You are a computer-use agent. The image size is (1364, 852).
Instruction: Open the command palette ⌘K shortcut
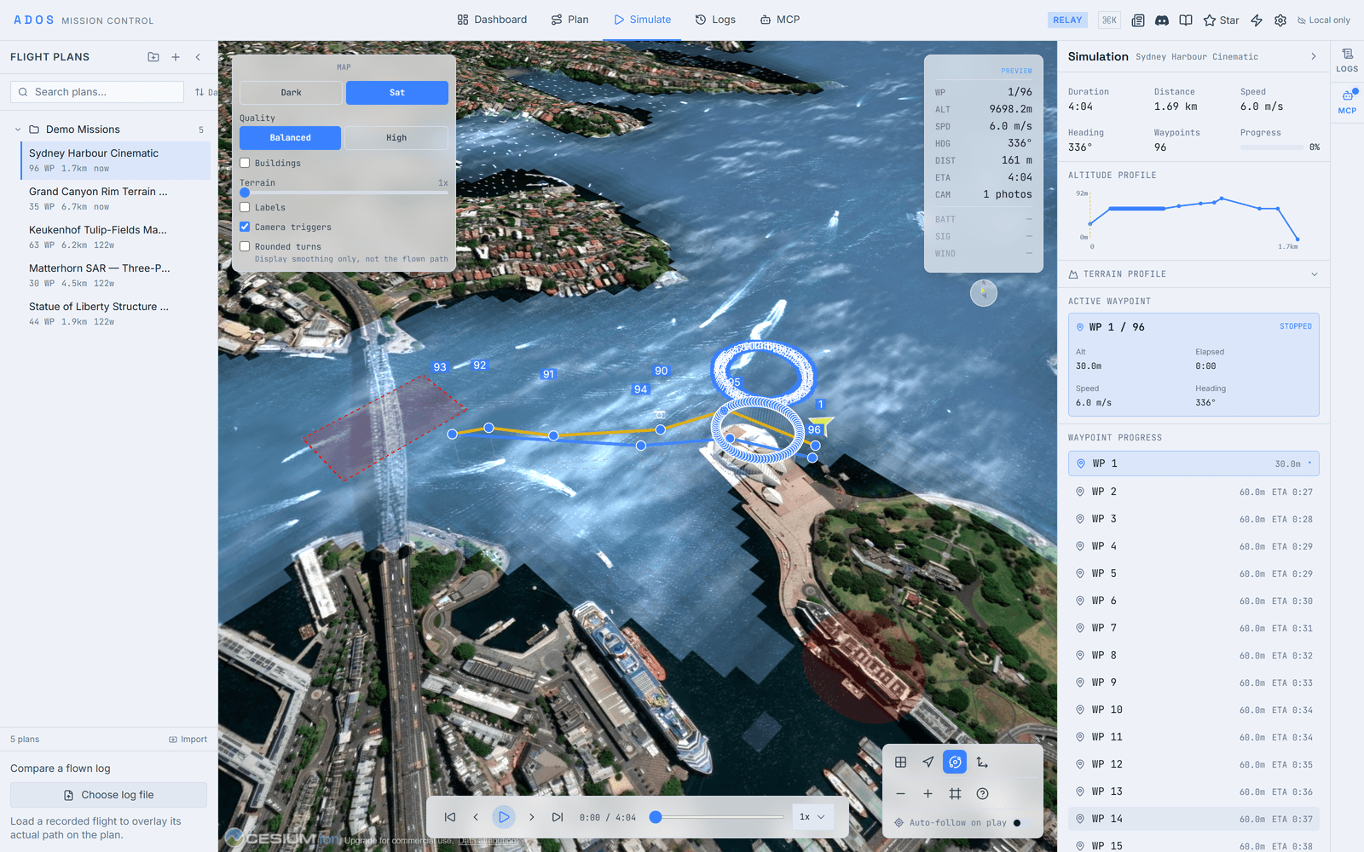(1109, 20)
